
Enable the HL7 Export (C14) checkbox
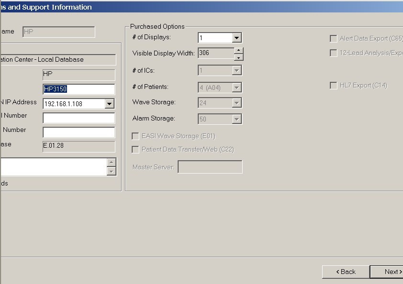tap(334, 86)
